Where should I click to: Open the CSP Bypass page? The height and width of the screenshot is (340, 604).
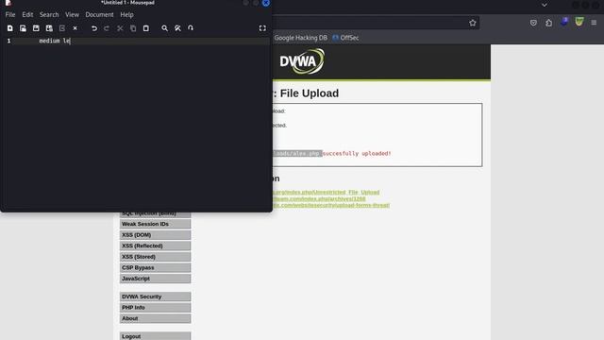pos(155,267)
